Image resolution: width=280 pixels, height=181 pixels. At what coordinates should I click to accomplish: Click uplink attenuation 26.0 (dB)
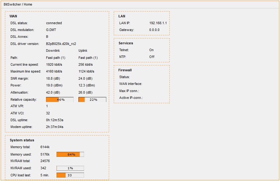tap(86, 93)
